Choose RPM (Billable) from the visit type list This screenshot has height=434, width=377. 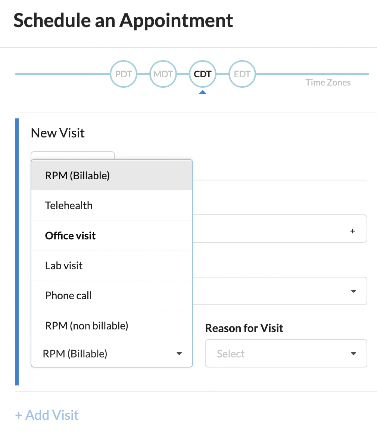77,175
